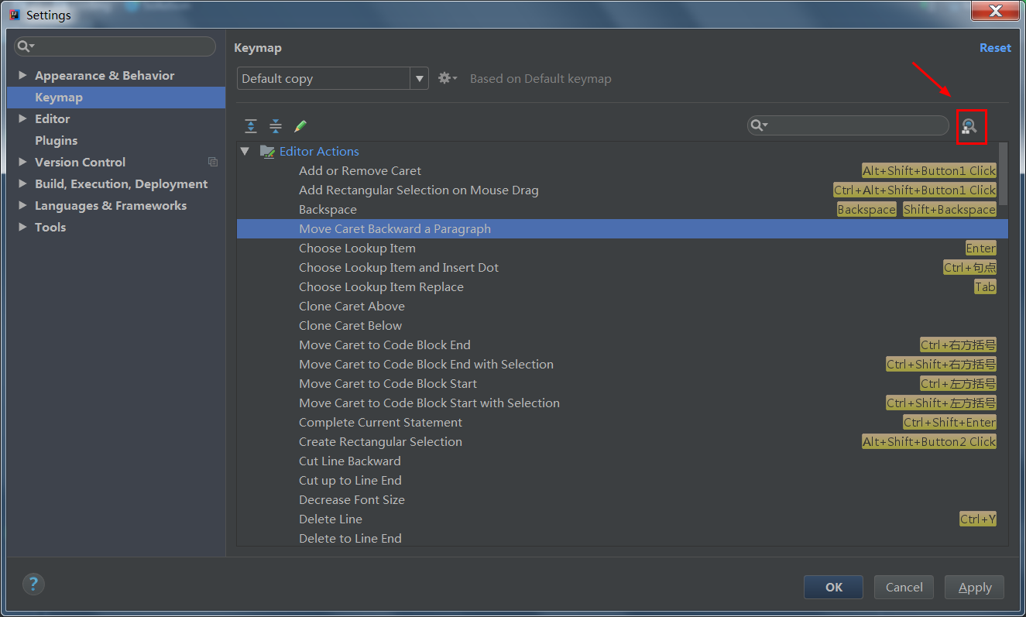
Task: Click the Editor Actions folder icon
Action: (x=267, y=152)
